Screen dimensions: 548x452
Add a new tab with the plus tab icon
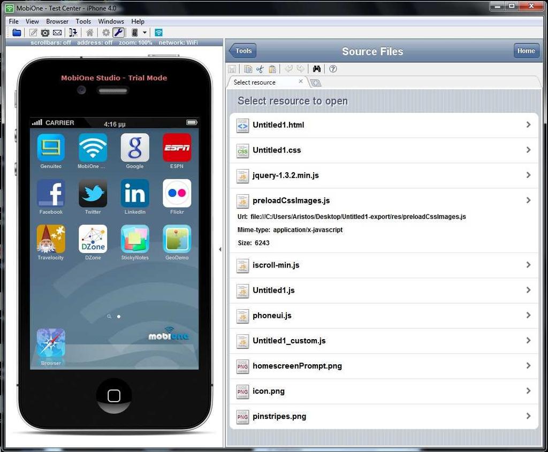(x=316, y=83)
